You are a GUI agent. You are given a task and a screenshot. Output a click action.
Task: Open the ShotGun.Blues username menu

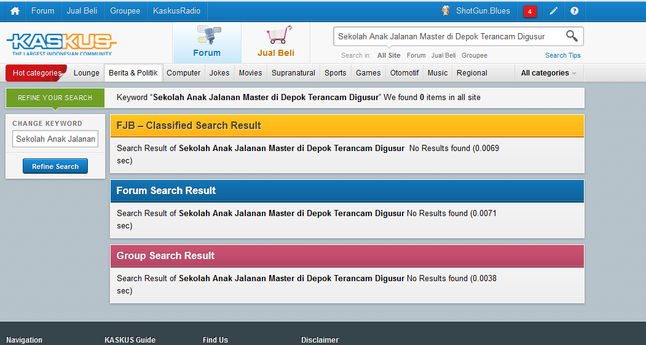(483, 10)
